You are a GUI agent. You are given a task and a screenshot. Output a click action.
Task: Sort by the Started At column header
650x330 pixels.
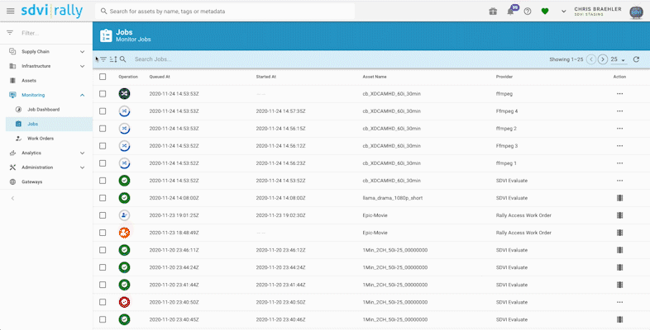[265, 77]
